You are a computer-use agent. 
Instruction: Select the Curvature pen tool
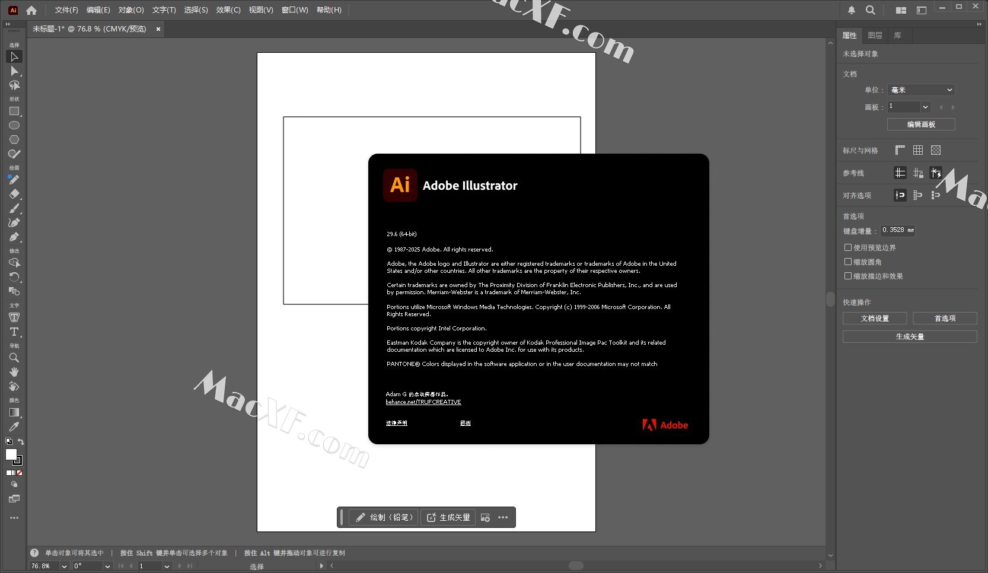click(x=14, y=222)
